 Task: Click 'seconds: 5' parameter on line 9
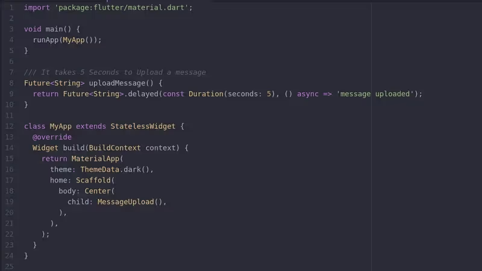[x=249, y=94]
